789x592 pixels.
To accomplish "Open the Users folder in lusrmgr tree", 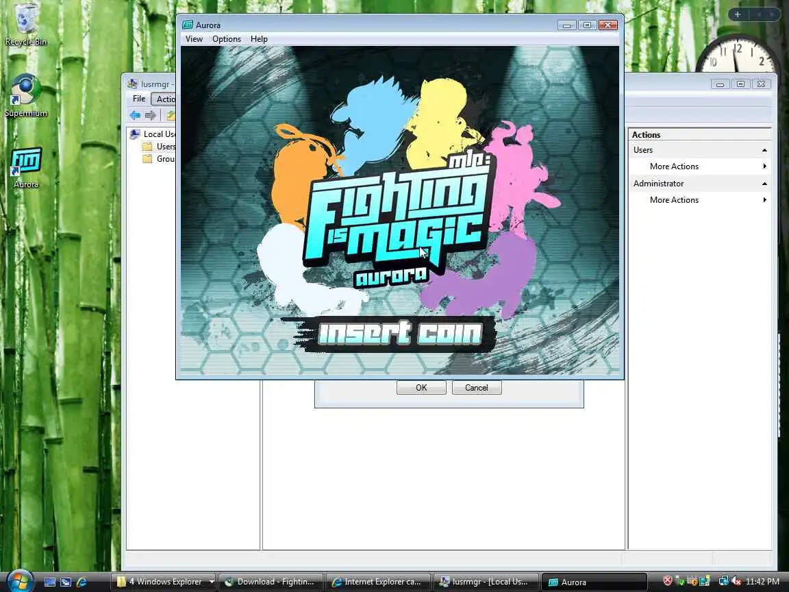I will [159, 147].
